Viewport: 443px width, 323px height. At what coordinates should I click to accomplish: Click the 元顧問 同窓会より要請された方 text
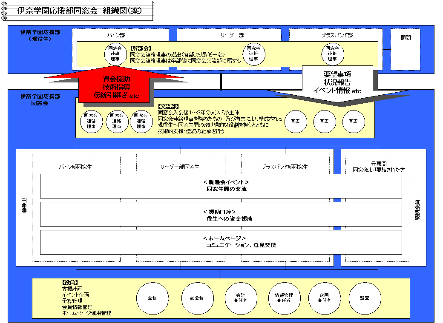[x=379, y=167]
